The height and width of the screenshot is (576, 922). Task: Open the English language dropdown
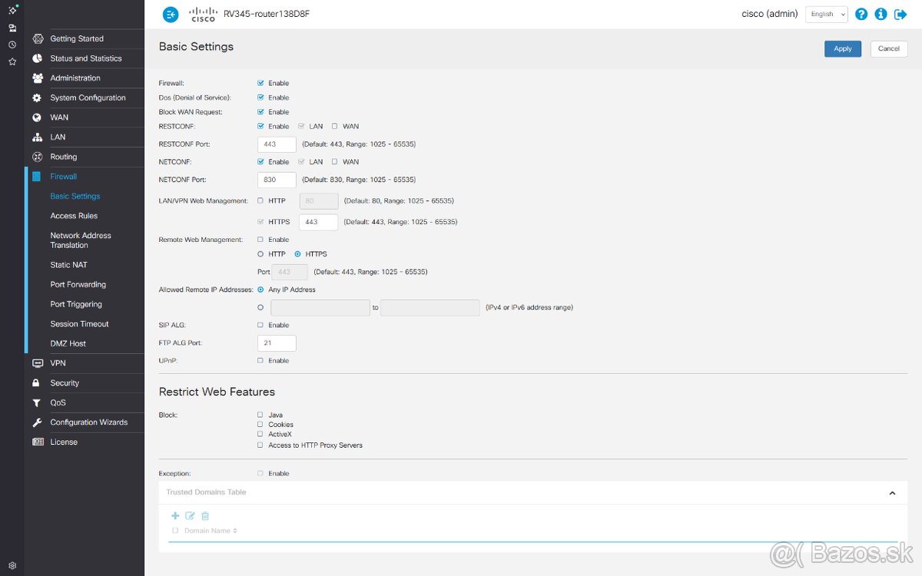click(827, 14)
